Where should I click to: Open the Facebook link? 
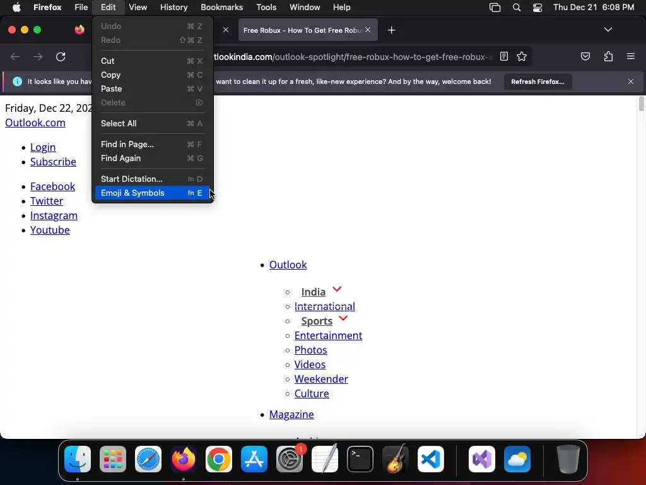[53, 186]
